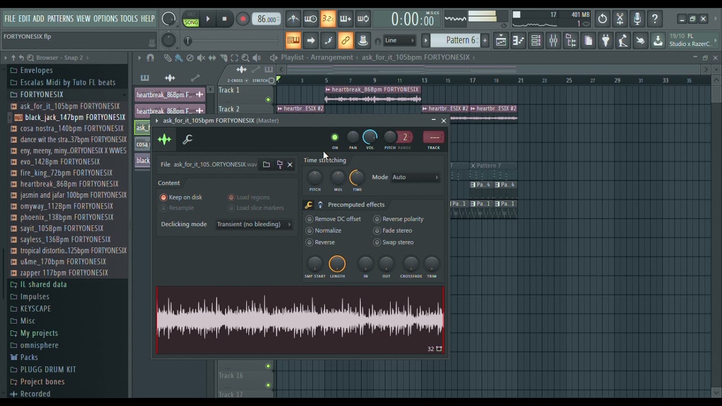Screen dimensions: 722x406
Task: Toggle the metronome icon
Action: point(293,19)
